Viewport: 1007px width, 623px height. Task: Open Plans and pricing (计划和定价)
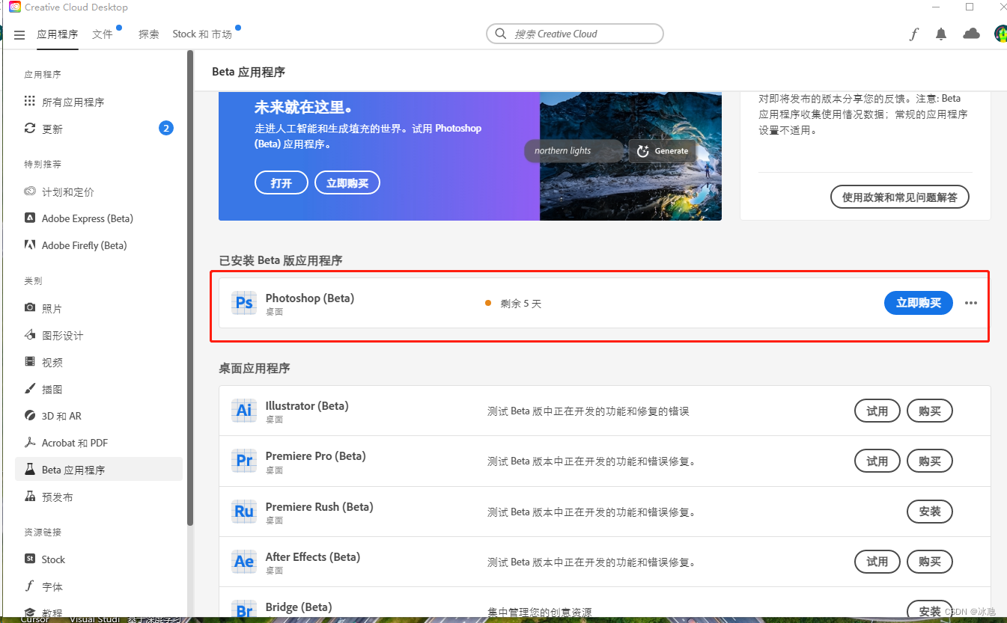click(x=99, y=191)
